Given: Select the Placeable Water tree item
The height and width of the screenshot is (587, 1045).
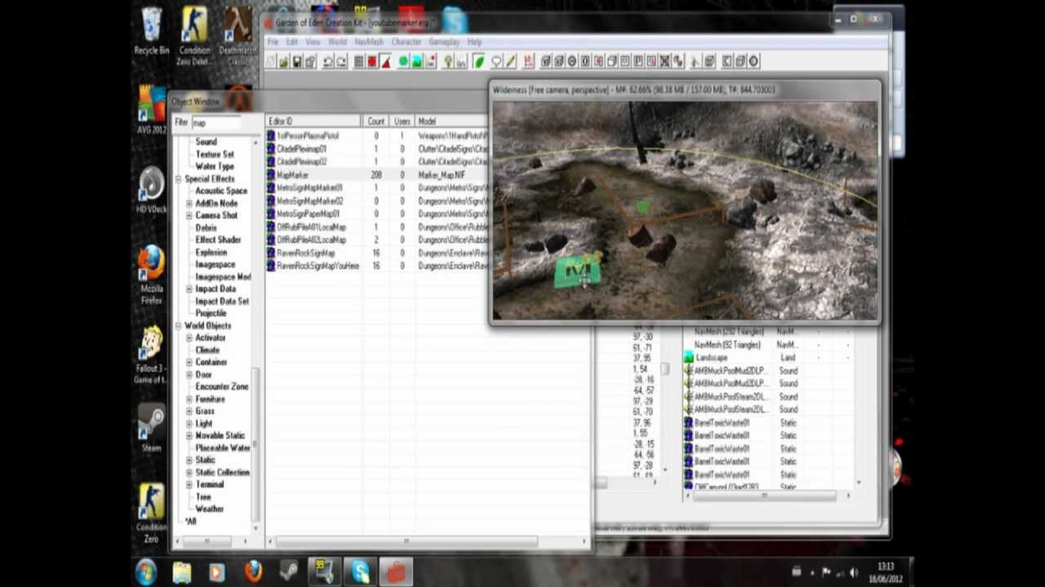Looking at the screenshot, I should coord(223,448).
